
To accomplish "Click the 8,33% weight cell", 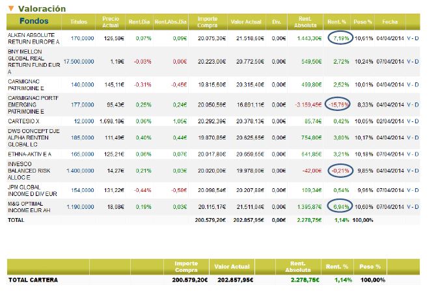I will coord(365,104).
